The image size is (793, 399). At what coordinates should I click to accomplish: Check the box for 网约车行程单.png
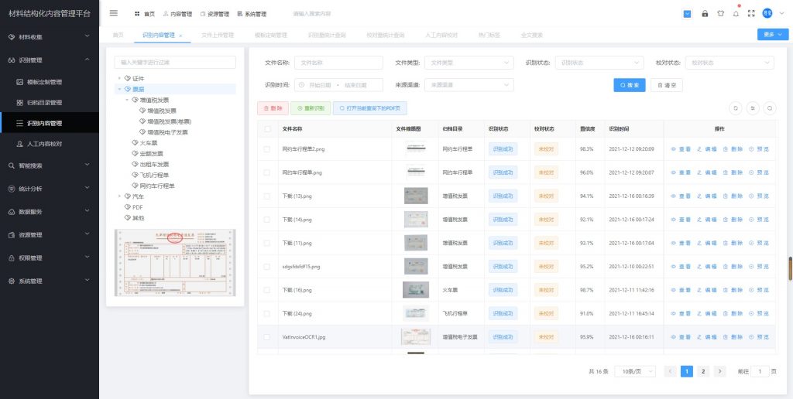267,172
